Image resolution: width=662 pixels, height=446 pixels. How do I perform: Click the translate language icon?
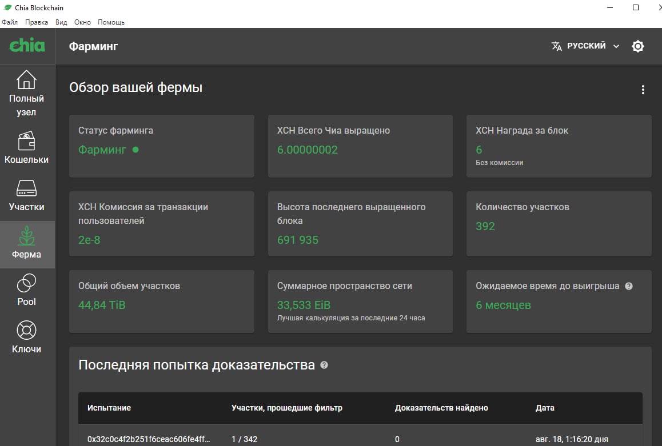pos(556,46)
